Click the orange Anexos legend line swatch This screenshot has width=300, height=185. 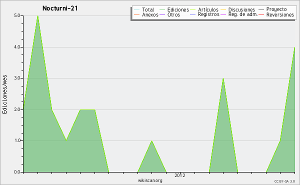click(x=137, y=14)
